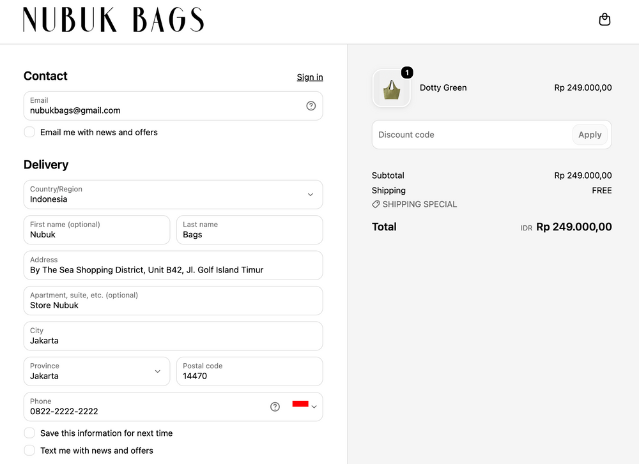Image resolution: width=639 pixels, height=464 pixels.
Task: Click the Postal code field
Action: tap(249, 371)
